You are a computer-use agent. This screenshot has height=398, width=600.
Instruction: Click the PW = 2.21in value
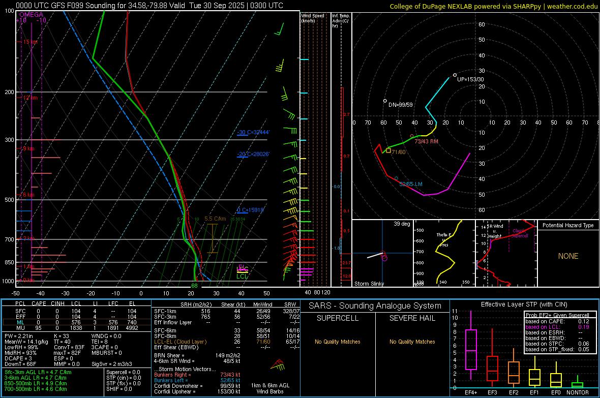pyautogui.click(x=19, y=336)
